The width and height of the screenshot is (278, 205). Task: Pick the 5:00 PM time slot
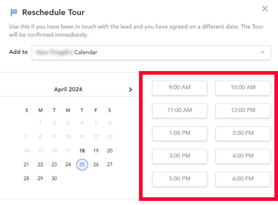[179, 179]
